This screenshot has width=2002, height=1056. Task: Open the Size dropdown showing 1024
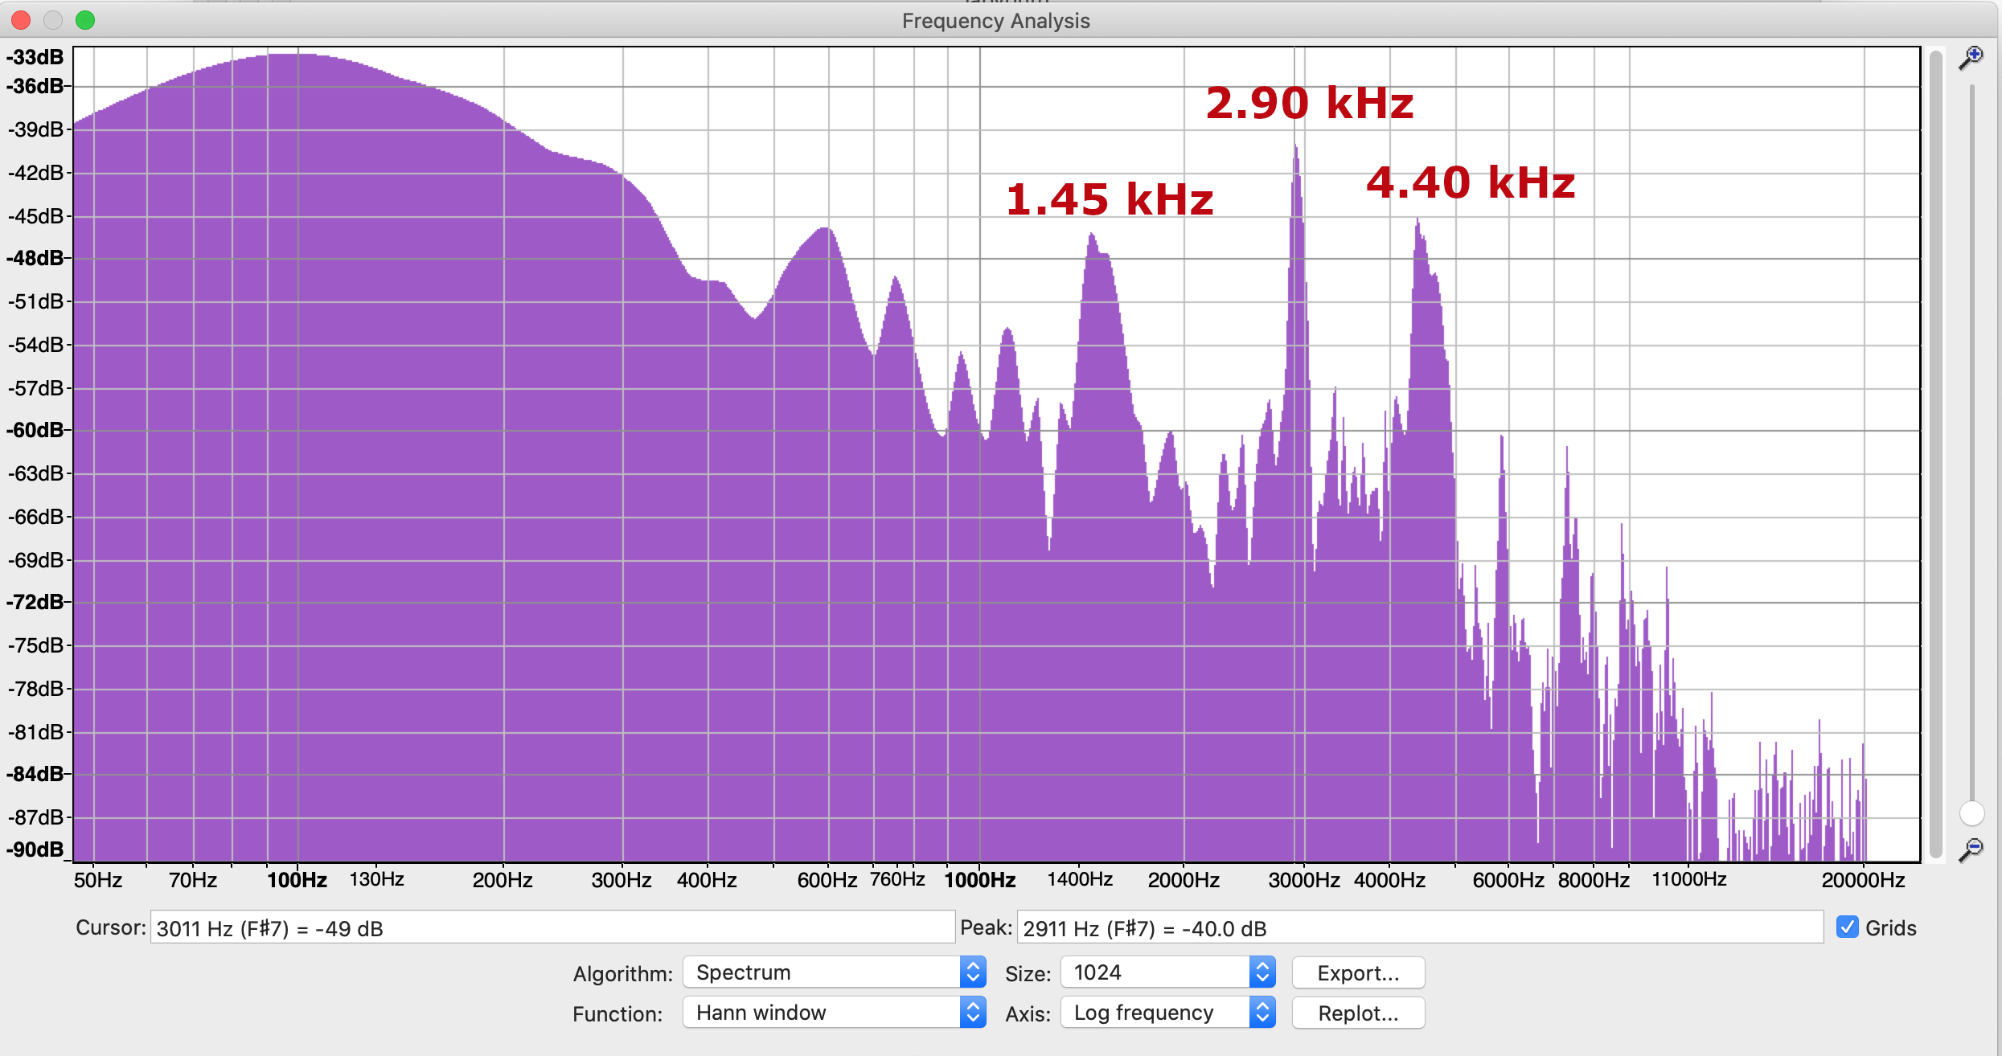[x=1168, y=972]
